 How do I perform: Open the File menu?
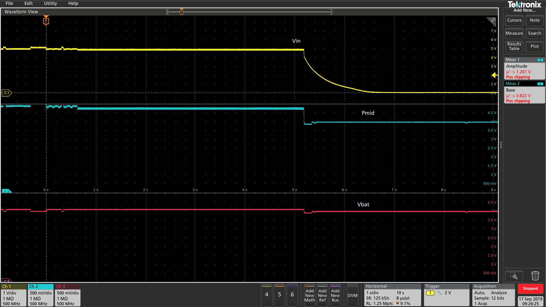click(x=9, y=3)
